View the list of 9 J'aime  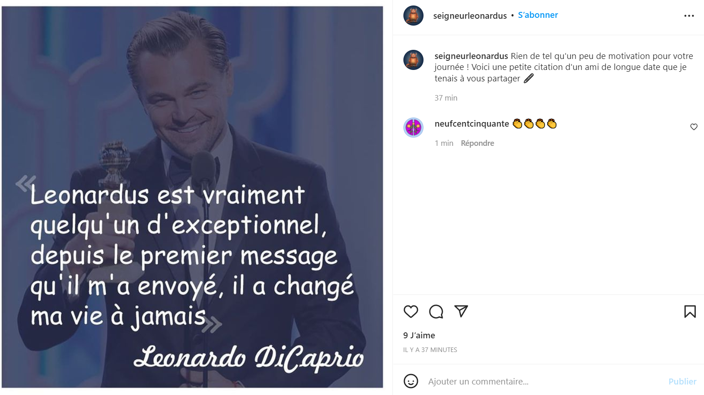click(419, 335)
